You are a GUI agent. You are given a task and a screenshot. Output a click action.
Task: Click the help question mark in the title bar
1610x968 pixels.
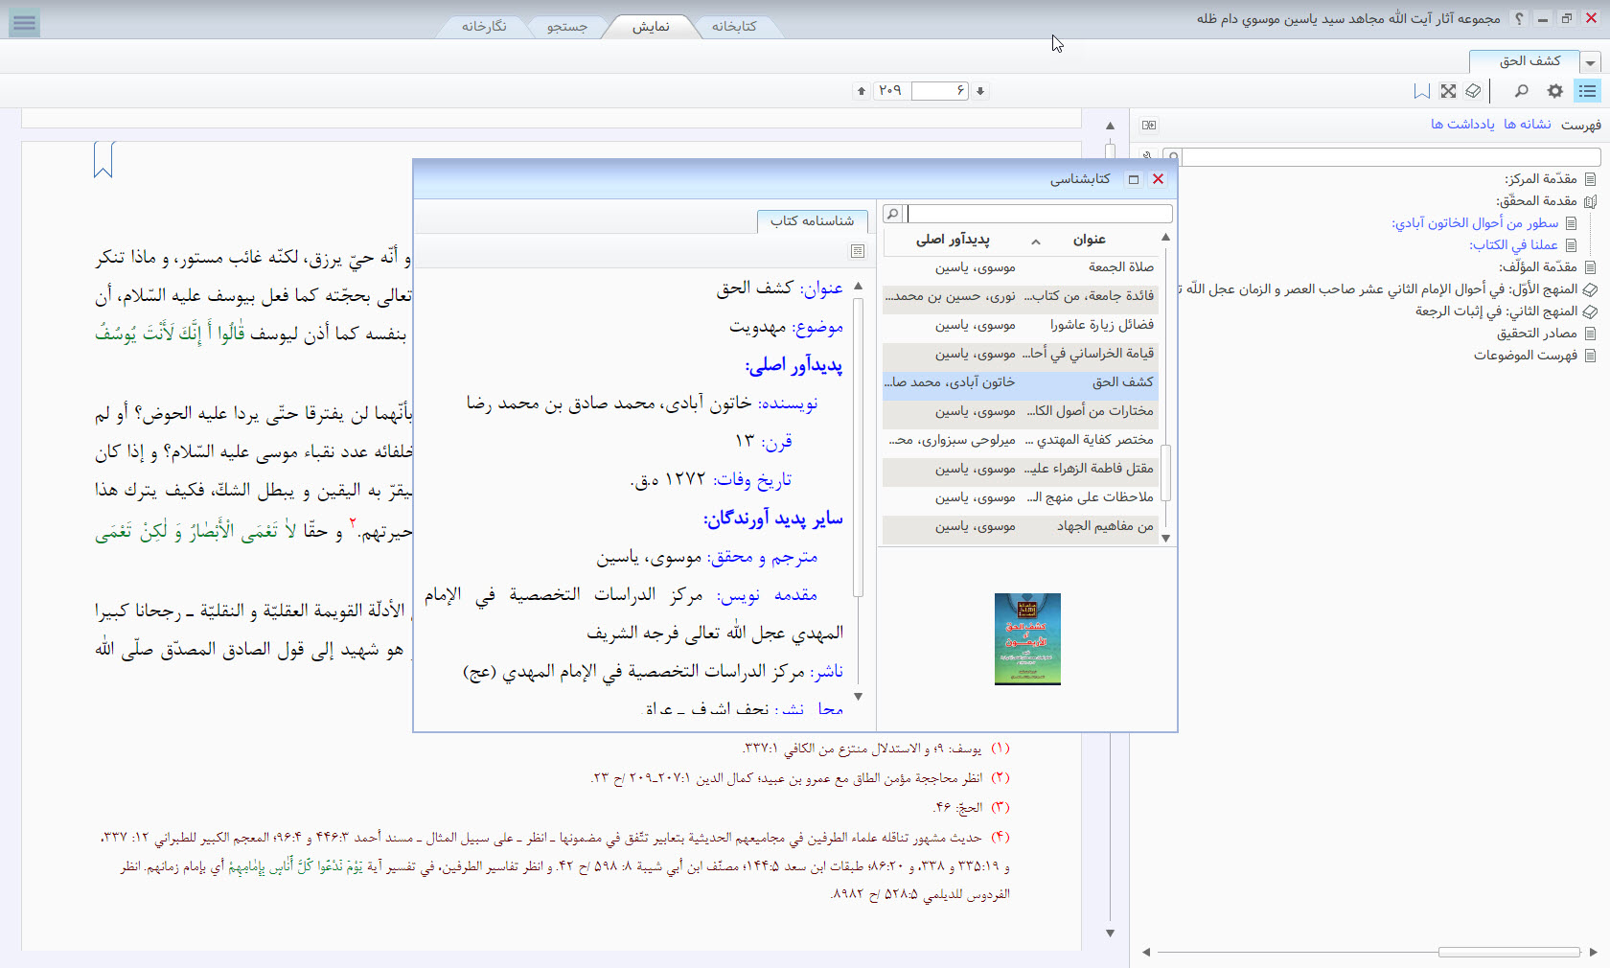pyautogui.click(x=1519, y=18)
